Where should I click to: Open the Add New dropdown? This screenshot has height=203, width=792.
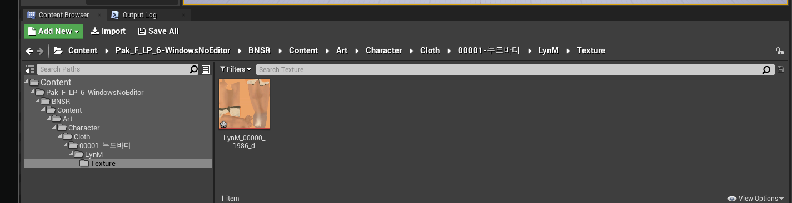pyautogui.click(x=53, y=31)
